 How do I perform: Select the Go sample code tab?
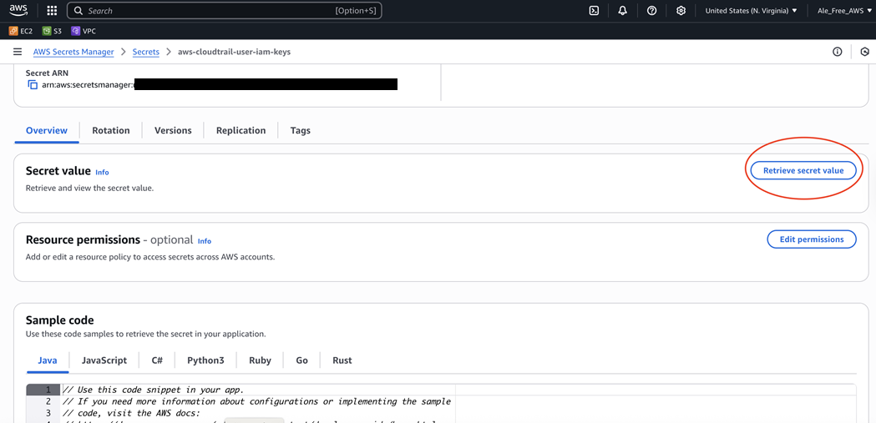(x=301, y=360)
